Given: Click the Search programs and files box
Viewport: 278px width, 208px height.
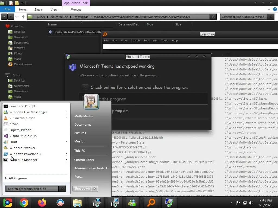Looking at the screenshot, I should pyautogui.click(x=32, y=189).
